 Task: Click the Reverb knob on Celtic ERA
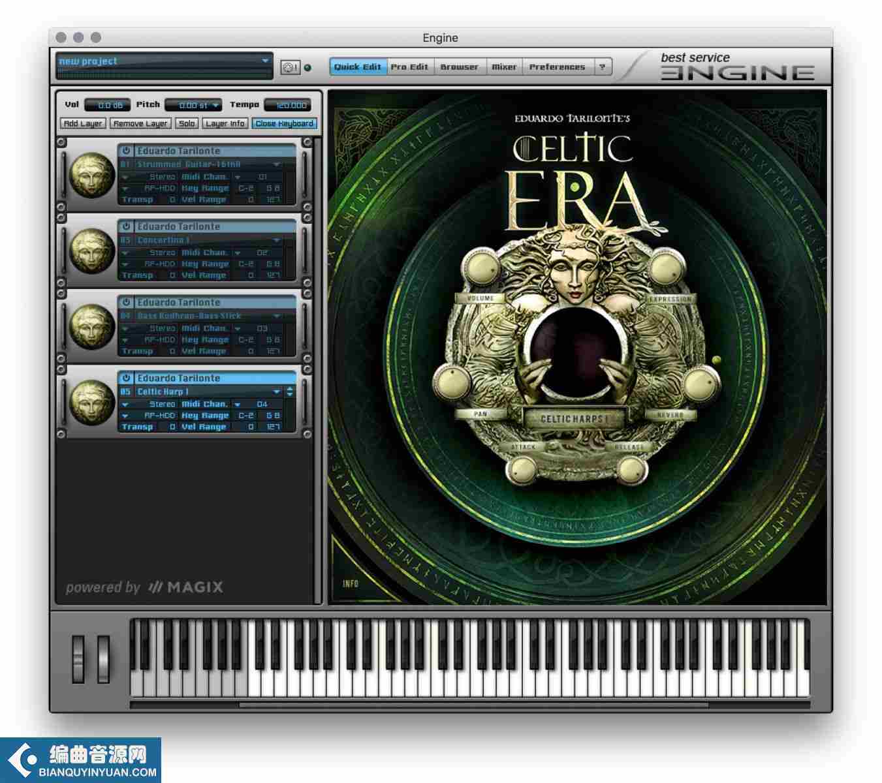[700, 382]
